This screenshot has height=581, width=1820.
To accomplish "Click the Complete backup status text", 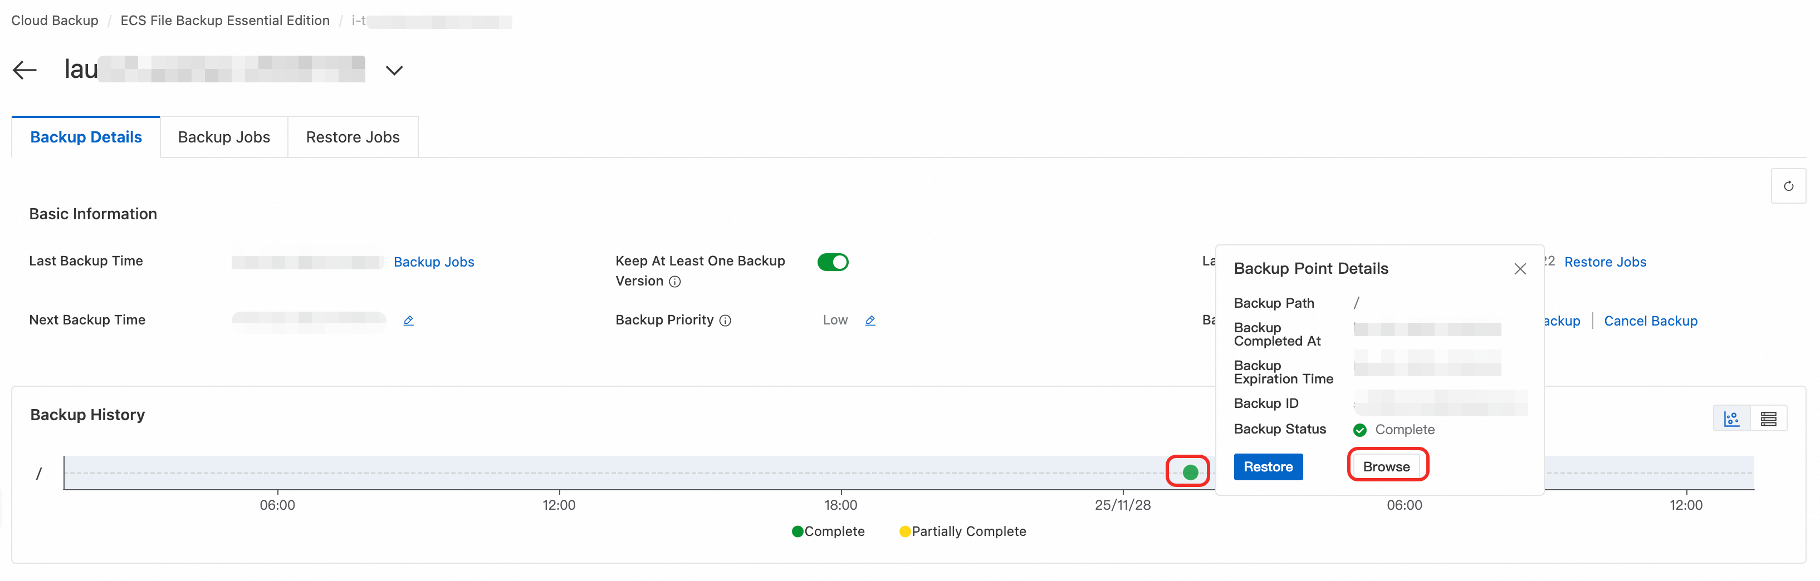I will pyautogui.click(x=1405, y=430).
